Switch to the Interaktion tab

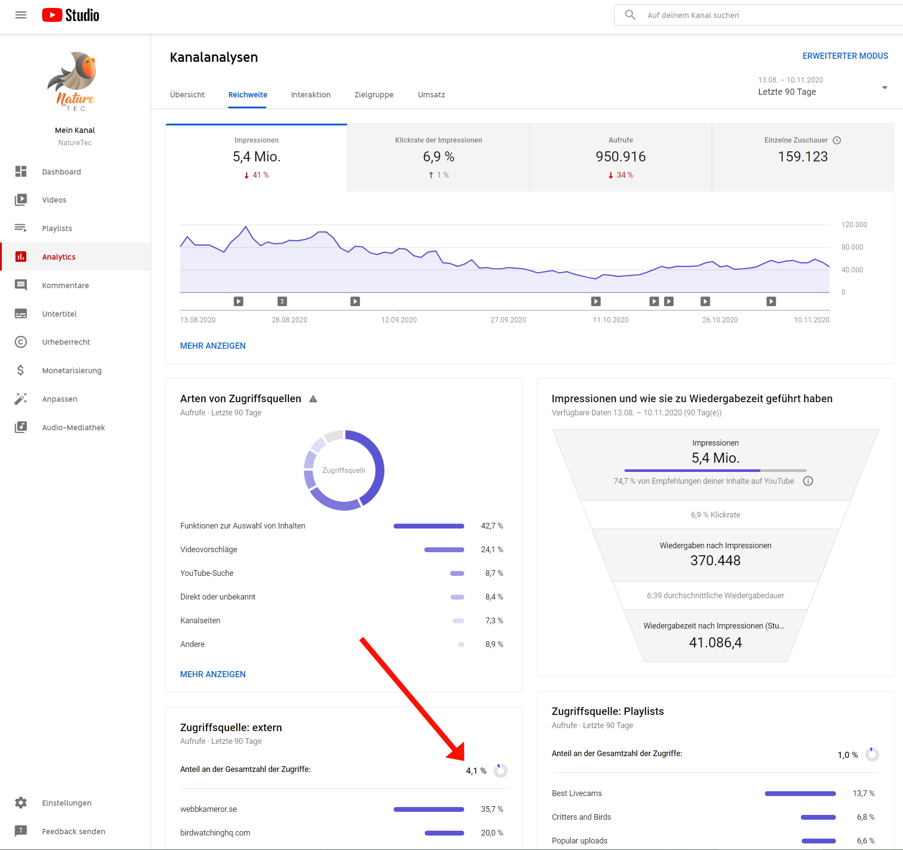pyautogui.click(x=311, y=95)
